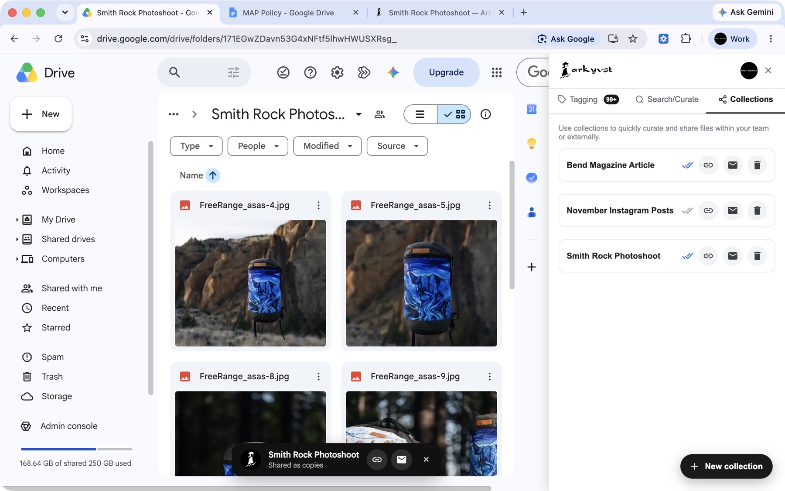
Task: Toggle Bend Magazine Article double-check mark
Action: [687, 165]
